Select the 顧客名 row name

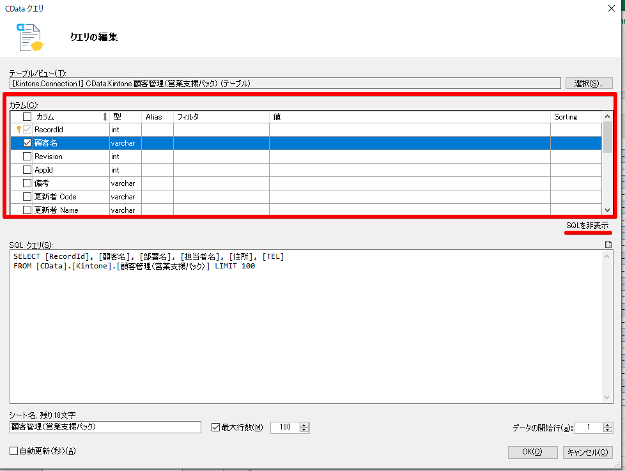[46, 143]
